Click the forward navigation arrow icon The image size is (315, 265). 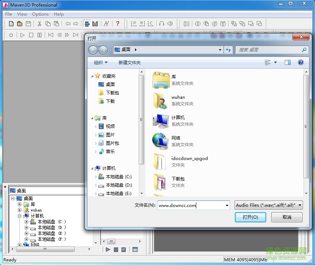76,23
